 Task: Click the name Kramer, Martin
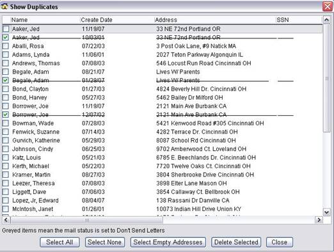click(x=31, y=175)
